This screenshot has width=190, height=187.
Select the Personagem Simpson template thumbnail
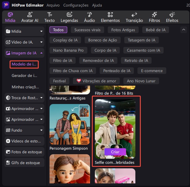point(70,124)
